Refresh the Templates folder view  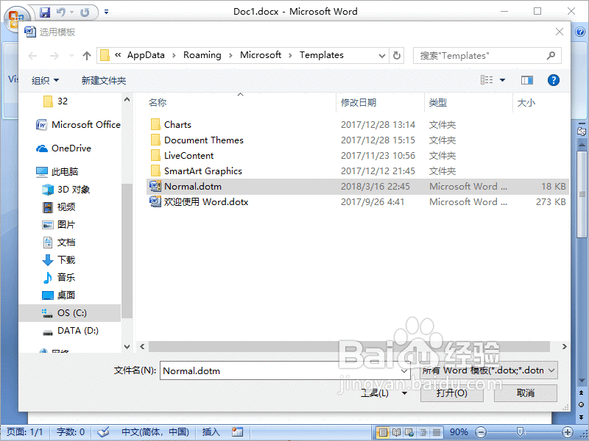pos(397,56)
